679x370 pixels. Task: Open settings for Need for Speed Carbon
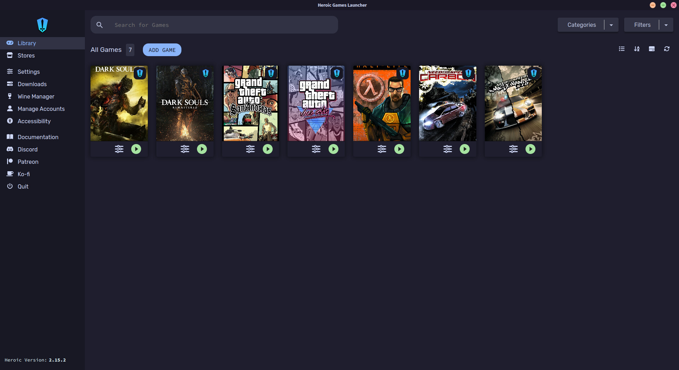[x=448, y=149]
